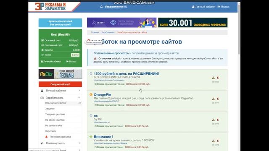Image resolution: width=269 pixels, height=151 pixels.
Task: Click the shield icon in the пк ad
Action: [218, 120]
